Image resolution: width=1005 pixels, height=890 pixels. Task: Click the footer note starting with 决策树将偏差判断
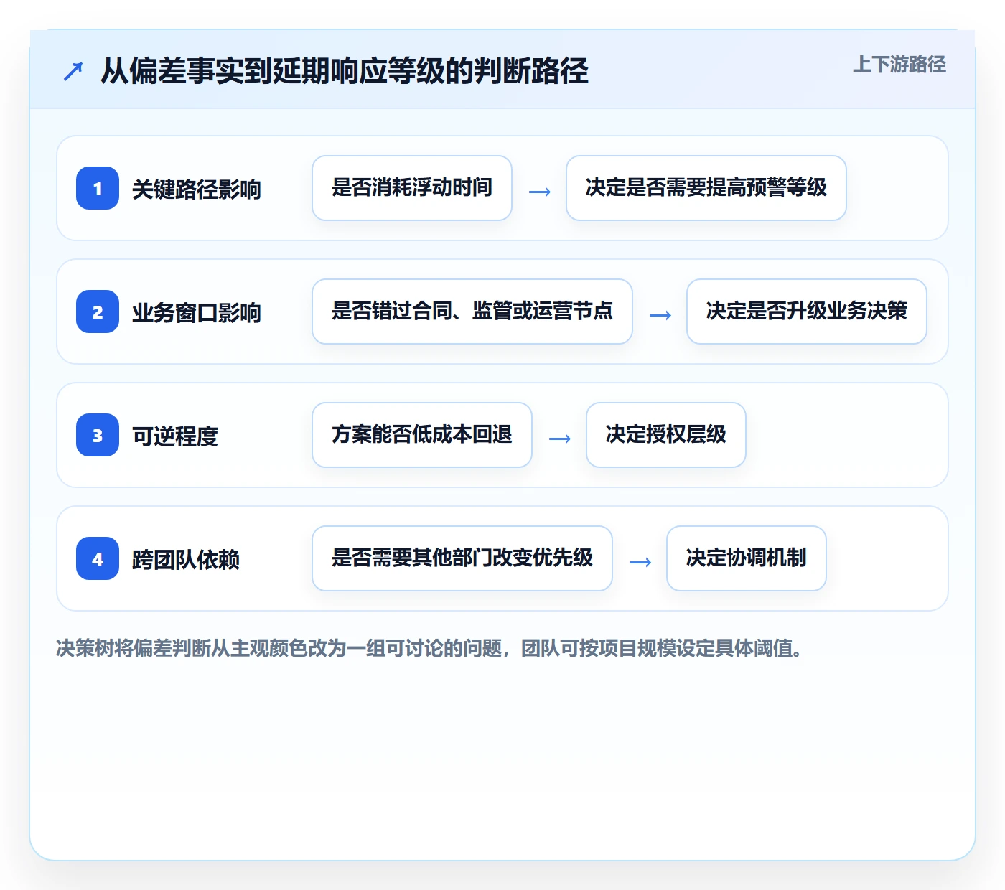[x=431, y=648]
